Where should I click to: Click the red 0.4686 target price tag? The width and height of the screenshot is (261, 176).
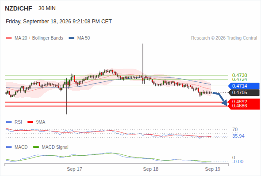(244, 106)
